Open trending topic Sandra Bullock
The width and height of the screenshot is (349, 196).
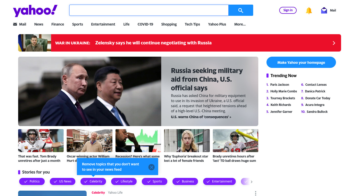click(317, 112)
